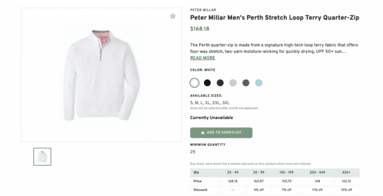Select the white quarter-zip thumbnail
Viewport: 383px width, 196px height.
42,157
